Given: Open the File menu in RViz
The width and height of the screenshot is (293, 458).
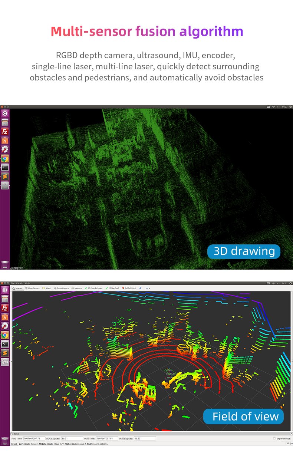Looking at the screenshot, I should click(x=13, y=283).
